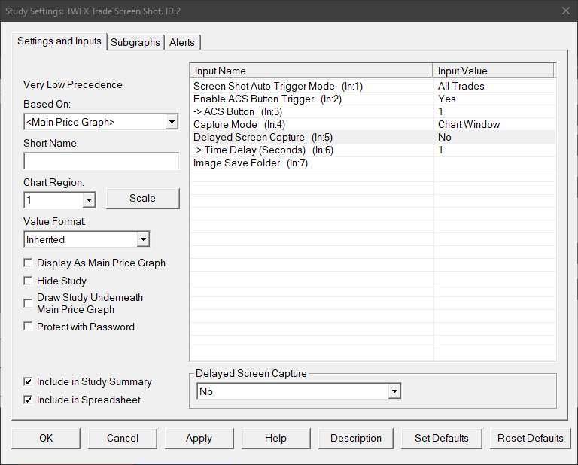Uncheck Include in Study Summary
The width and height of the screenshot is (578, 465).
[29, 382]
